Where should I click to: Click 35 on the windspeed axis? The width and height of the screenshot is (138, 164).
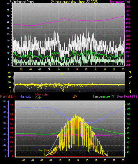[x=8, y=22]
